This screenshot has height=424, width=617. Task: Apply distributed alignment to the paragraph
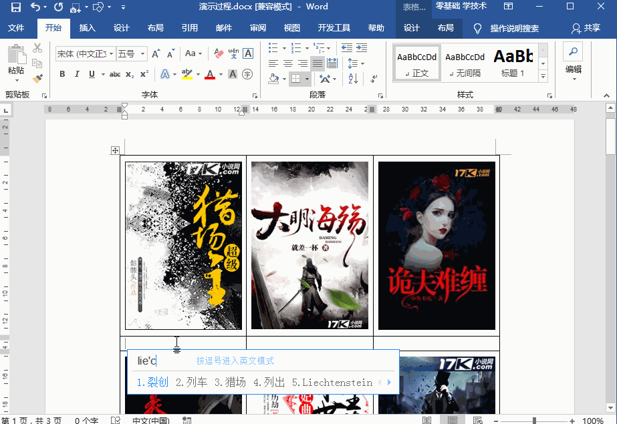coord(332,63)
